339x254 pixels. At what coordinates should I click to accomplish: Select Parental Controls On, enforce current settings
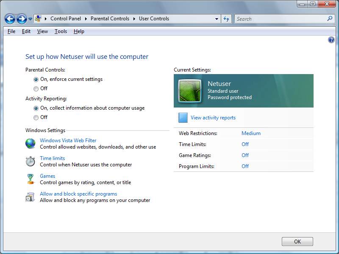point(36,80)
